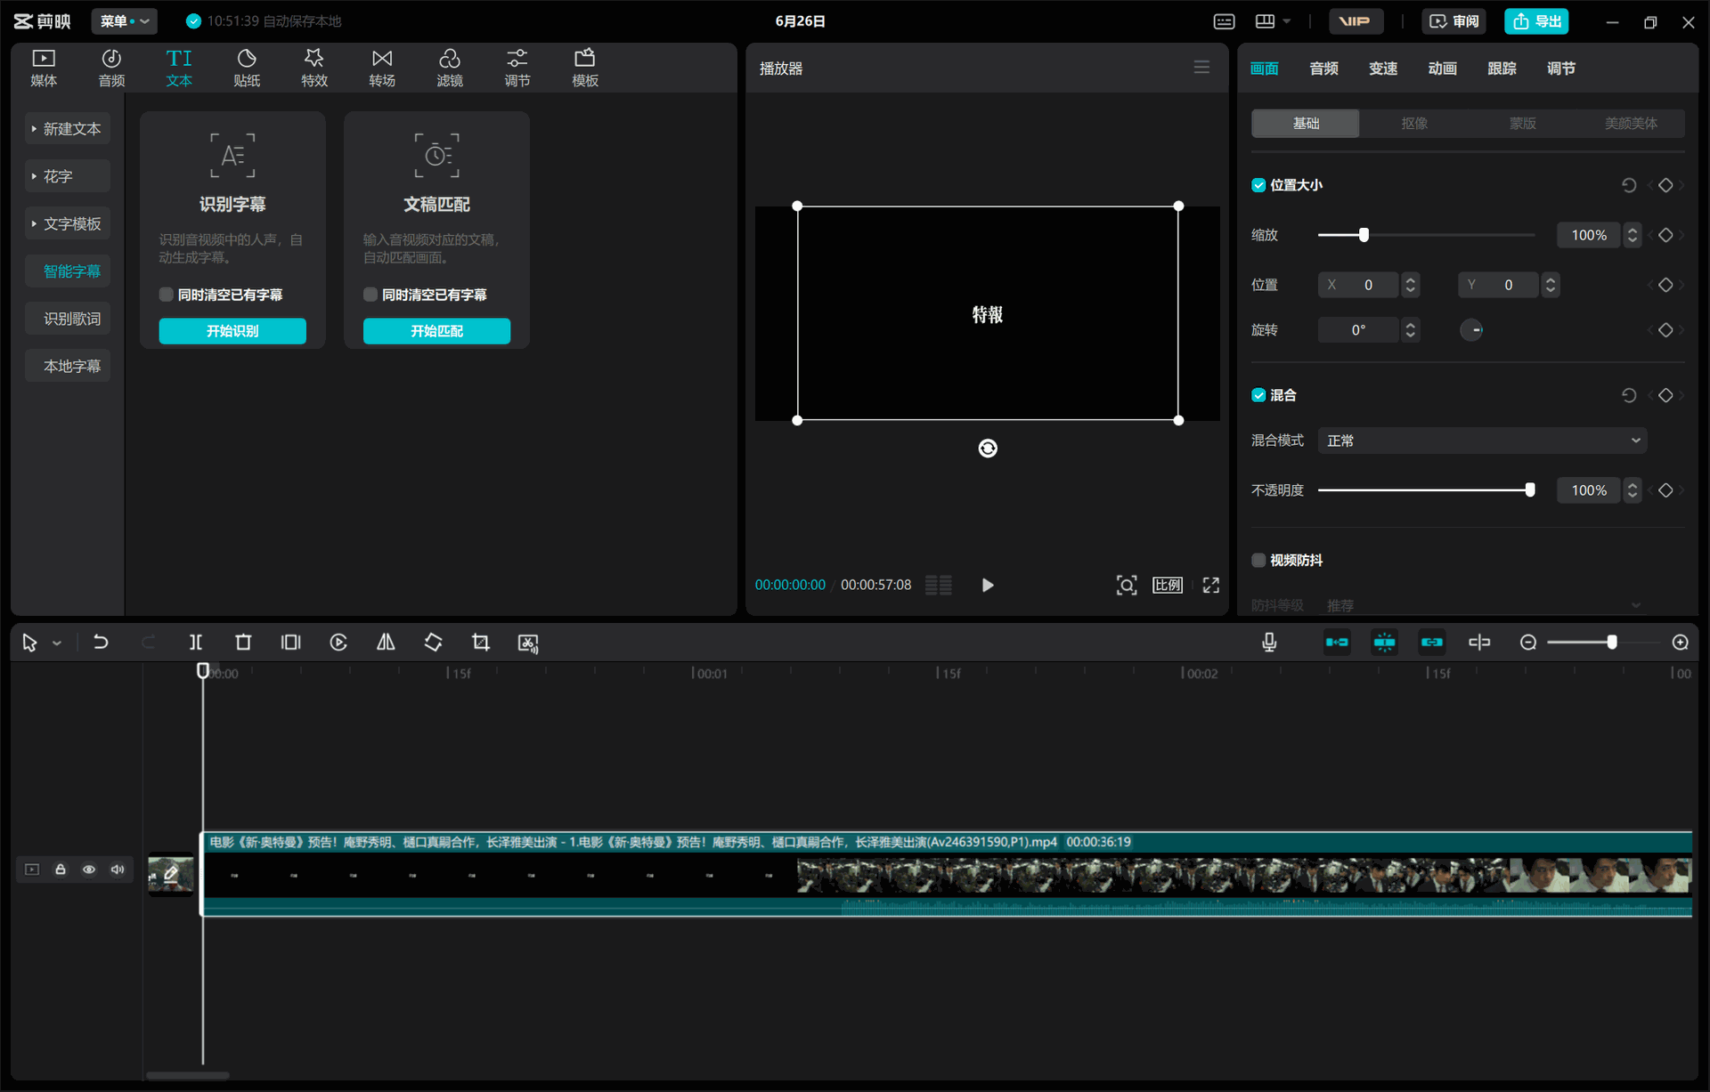Click the freeze frame icon
Viewport: 1710px width, 1092px height.
click(290, 642)
